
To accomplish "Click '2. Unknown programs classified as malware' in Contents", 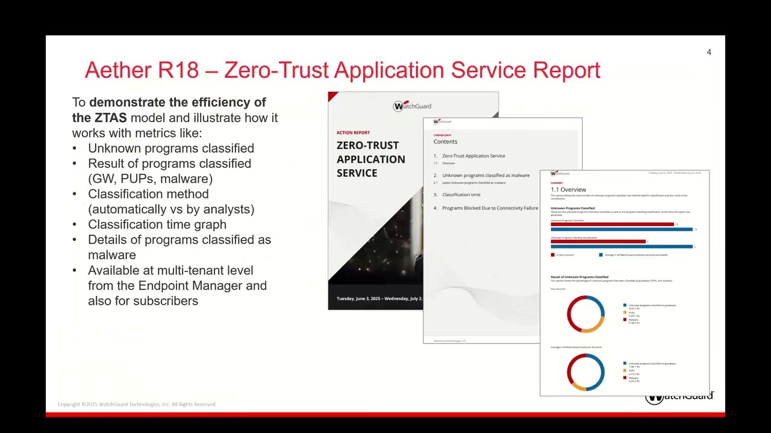I will pos(481,176).
